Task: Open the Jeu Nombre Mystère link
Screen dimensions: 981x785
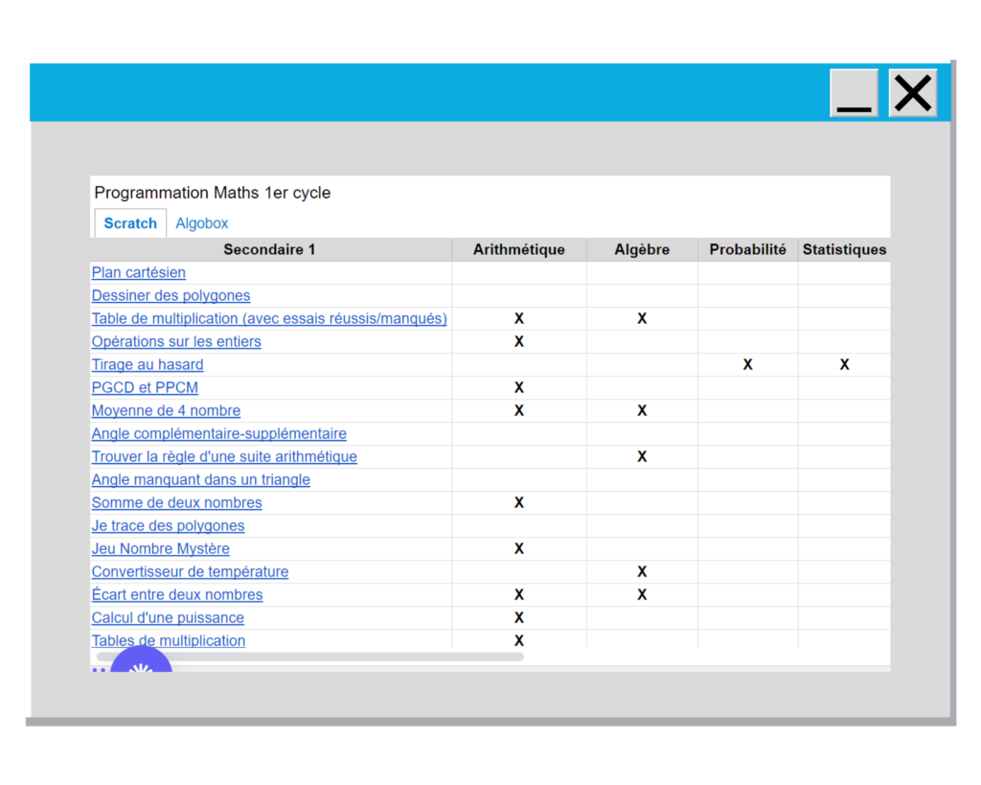Action: point(160,549)
